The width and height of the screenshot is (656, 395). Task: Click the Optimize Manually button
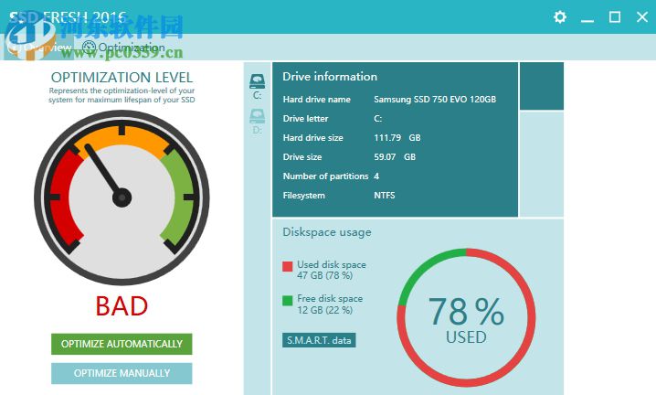click(x=122, y=373)
